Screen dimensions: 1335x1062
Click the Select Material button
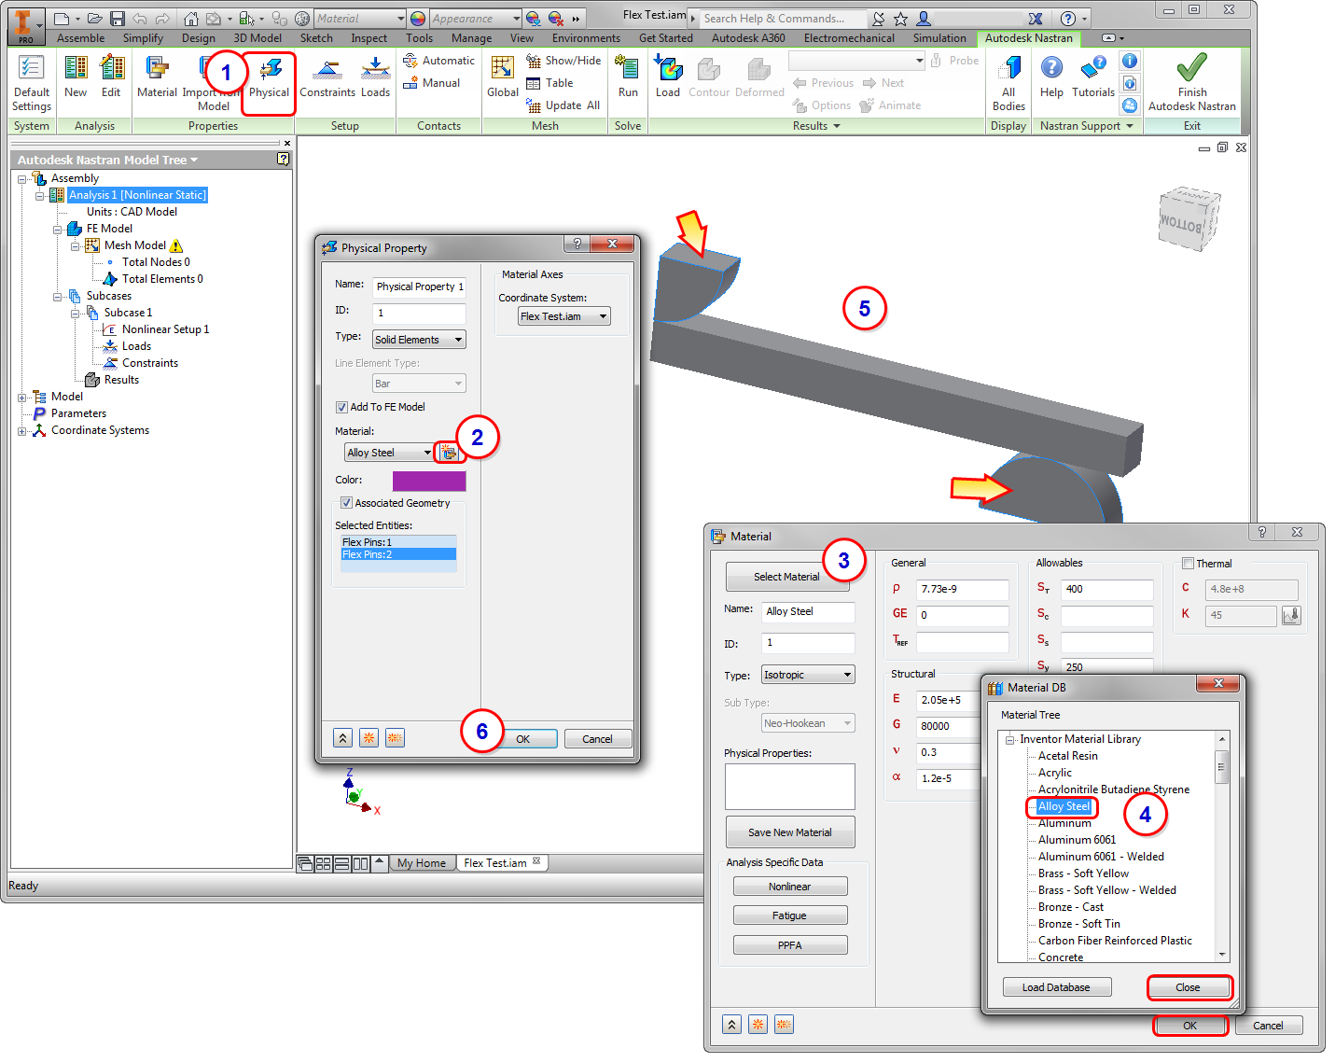pos(786,577)
